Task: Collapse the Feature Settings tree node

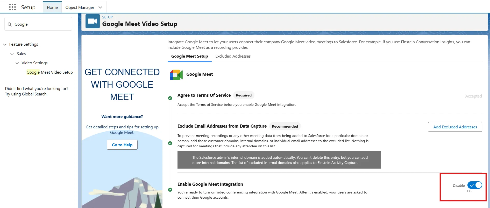Action: [x=5, y=45]
